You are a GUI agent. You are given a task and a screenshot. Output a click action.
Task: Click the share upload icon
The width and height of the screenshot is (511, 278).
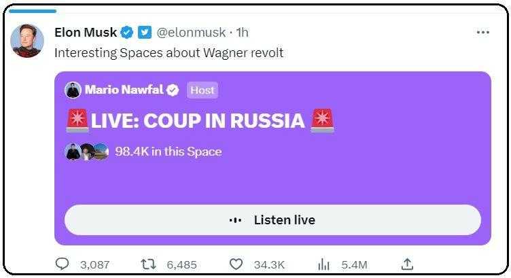tap(408, 264)
